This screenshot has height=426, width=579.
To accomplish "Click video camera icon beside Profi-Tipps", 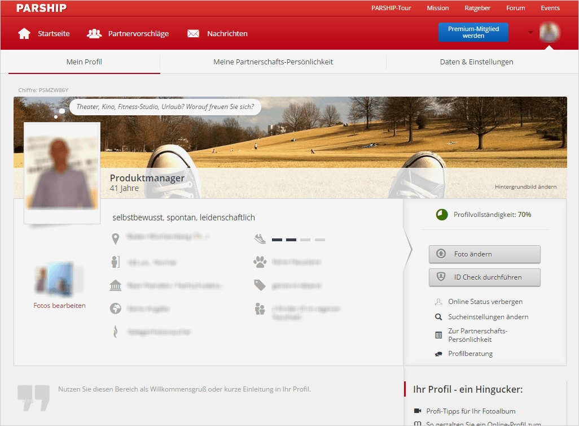I will (418, 411).
